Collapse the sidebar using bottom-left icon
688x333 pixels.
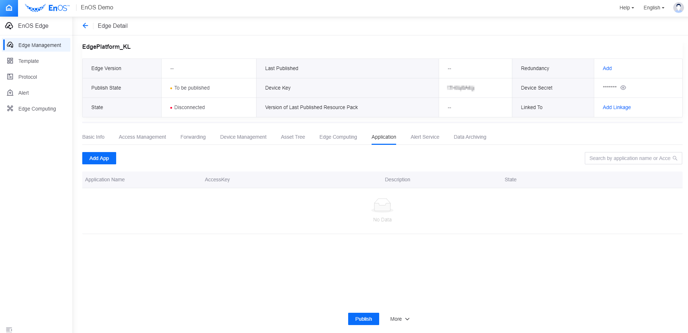click(x=9, y=329)
